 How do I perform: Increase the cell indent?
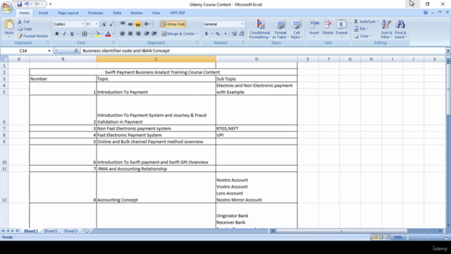(154, 34)
